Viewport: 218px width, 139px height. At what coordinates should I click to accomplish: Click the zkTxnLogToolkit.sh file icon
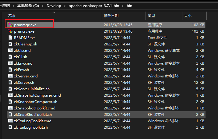tap(10, 127)
